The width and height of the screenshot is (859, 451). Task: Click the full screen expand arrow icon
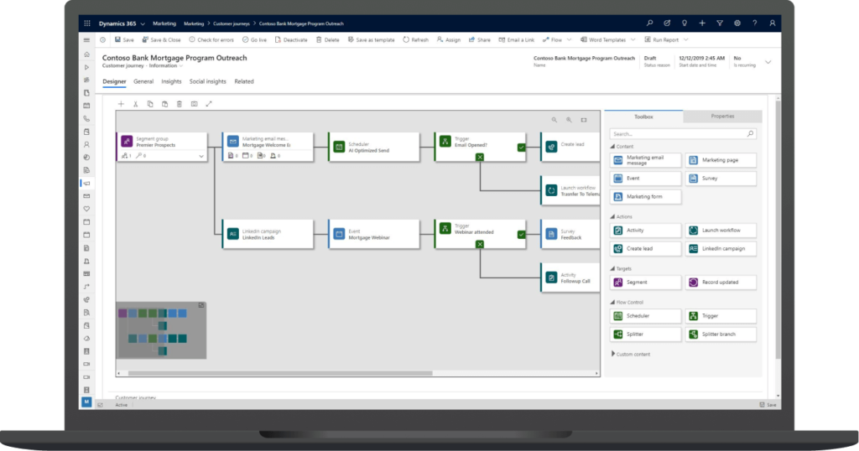tap(209, 104)
